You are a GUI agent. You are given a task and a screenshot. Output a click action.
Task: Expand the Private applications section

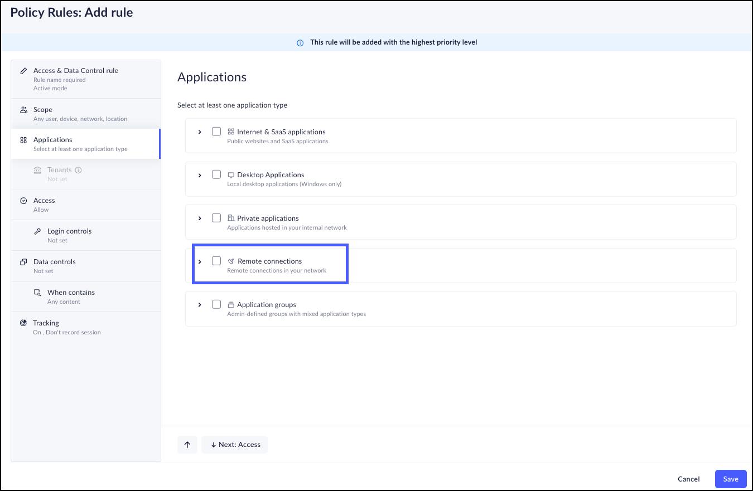pos(200,218)
